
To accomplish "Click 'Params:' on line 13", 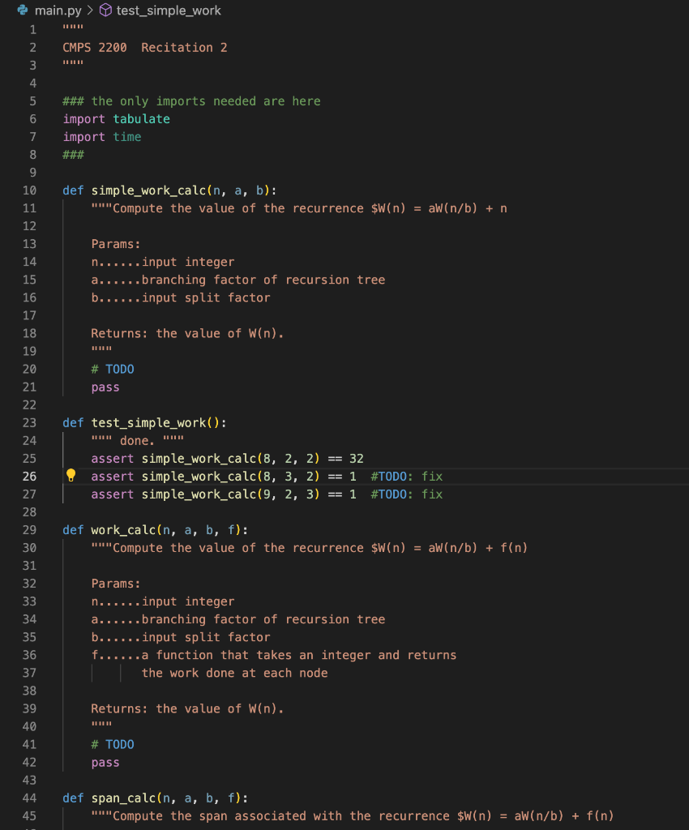I will (116, 244).
